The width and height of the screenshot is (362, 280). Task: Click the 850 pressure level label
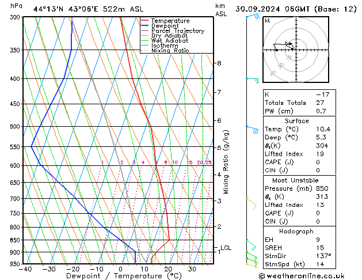[16, 240]
